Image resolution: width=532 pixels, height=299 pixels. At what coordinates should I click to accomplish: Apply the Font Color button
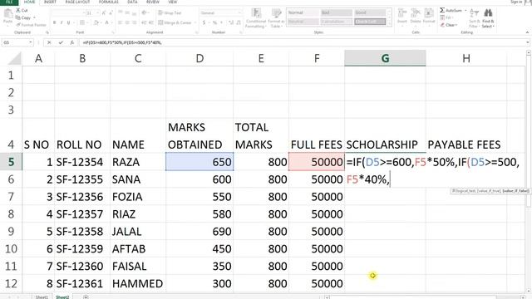(106, 22)
